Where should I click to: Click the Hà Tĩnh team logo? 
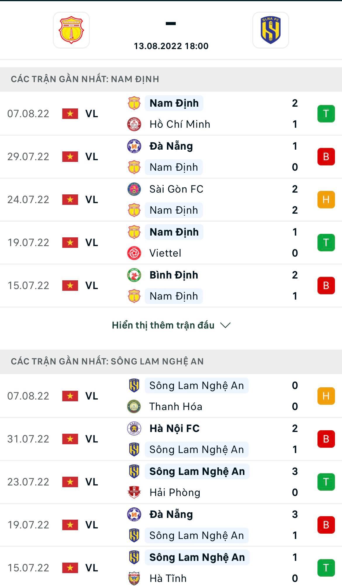(x=134, y=578)
